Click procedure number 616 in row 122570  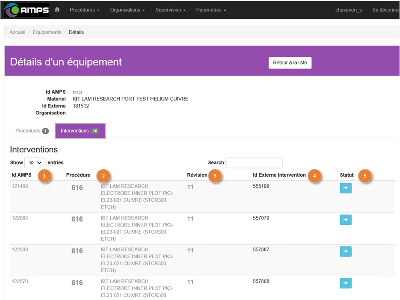click(x=77, y=283)
